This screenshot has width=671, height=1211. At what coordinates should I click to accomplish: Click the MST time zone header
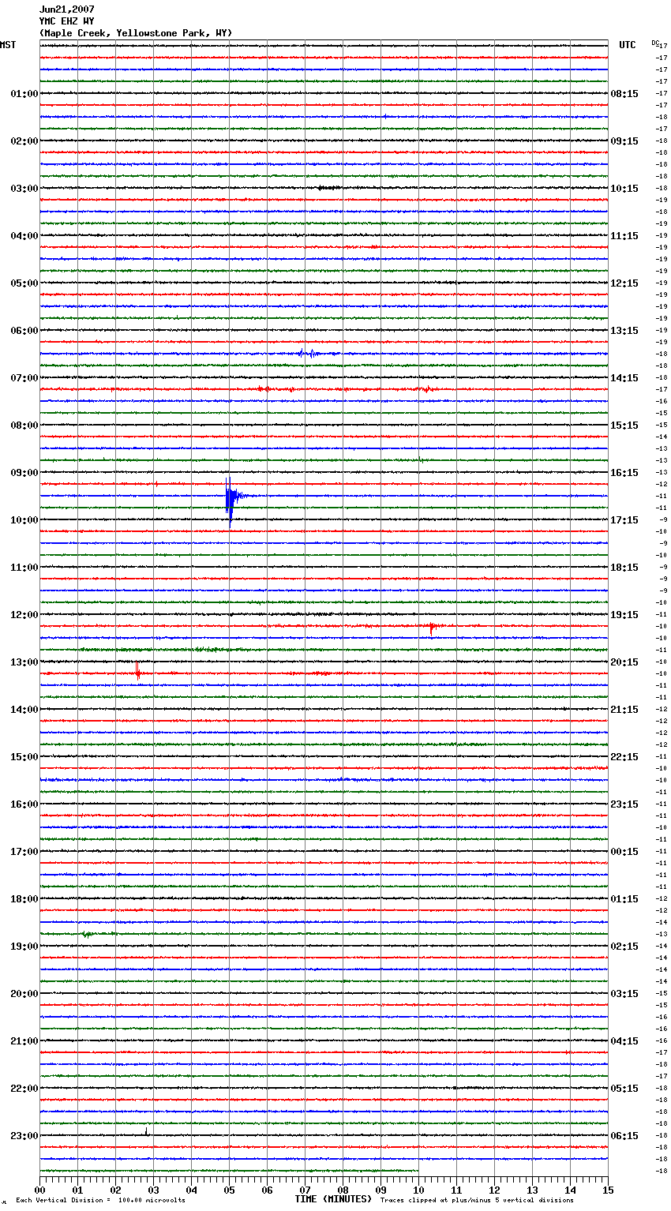click(8, 45)
